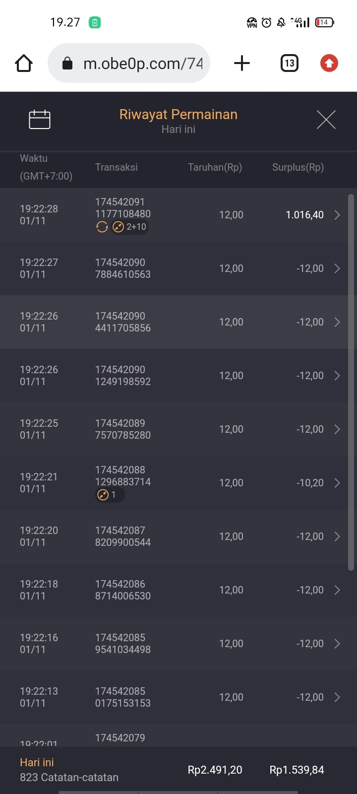Open transaction 174542086 8714006530 record

tap(123, 590)
